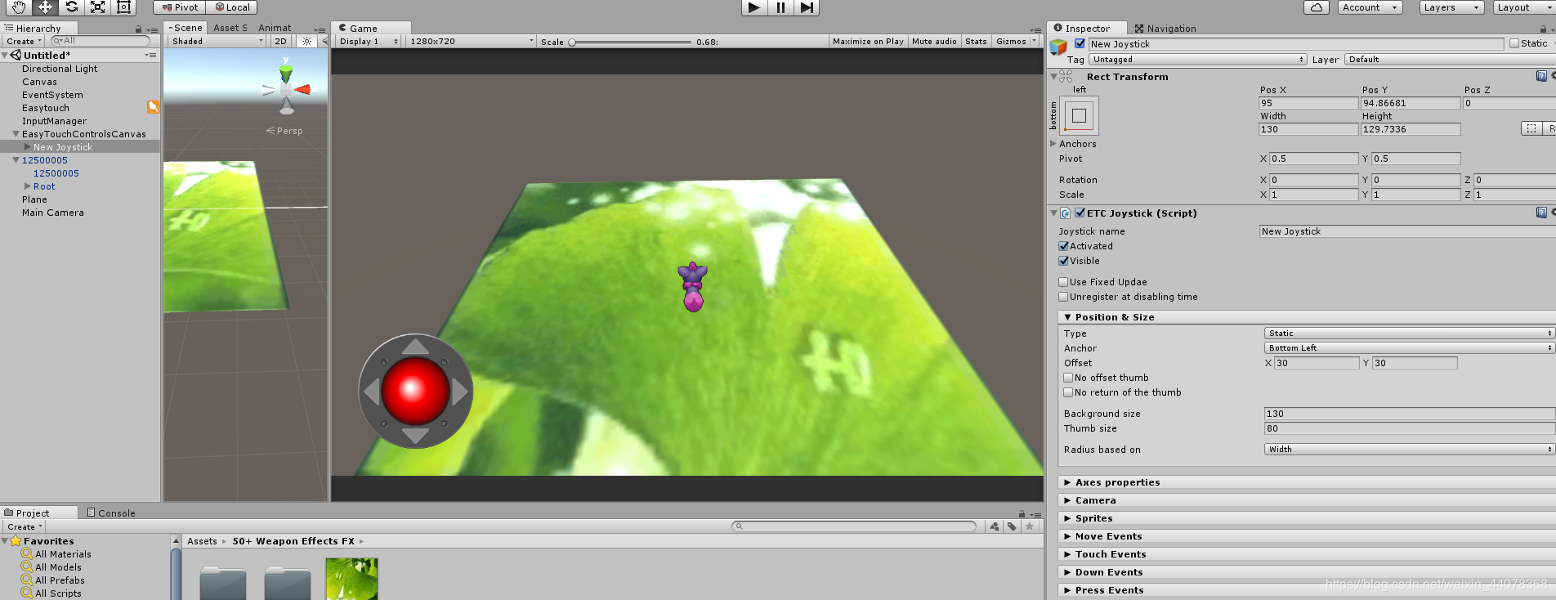Toggle Maximize on Play

[x=868, y=41]
